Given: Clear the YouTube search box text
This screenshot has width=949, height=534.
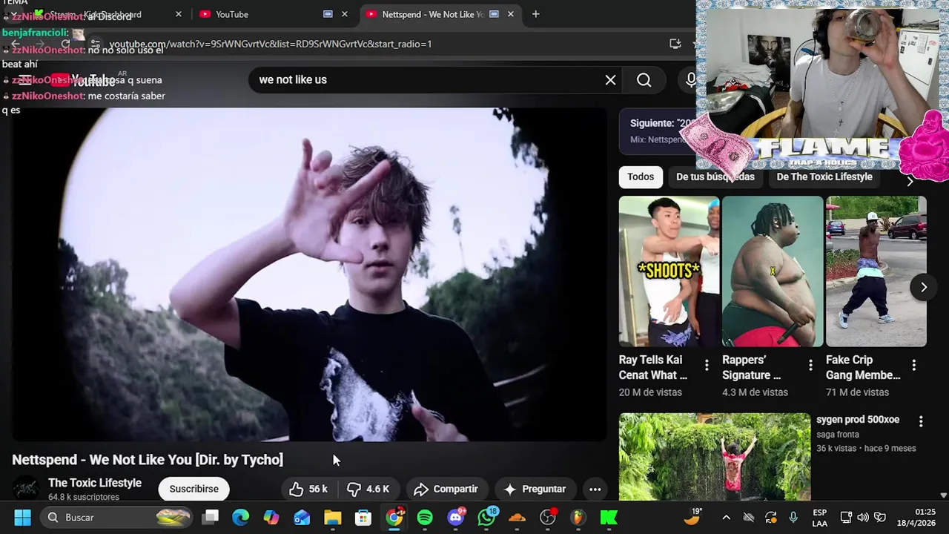Looking at the screenshot, I should click(x=610, y=80).
